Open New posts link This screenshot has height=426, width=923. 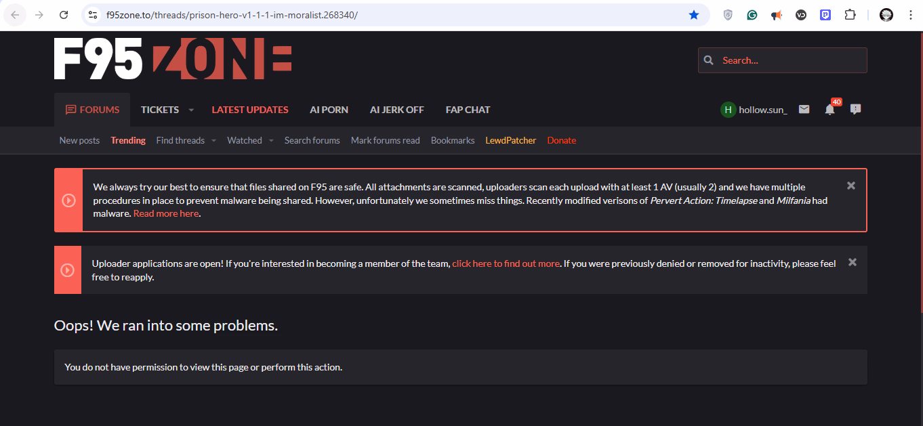point(79,140)
